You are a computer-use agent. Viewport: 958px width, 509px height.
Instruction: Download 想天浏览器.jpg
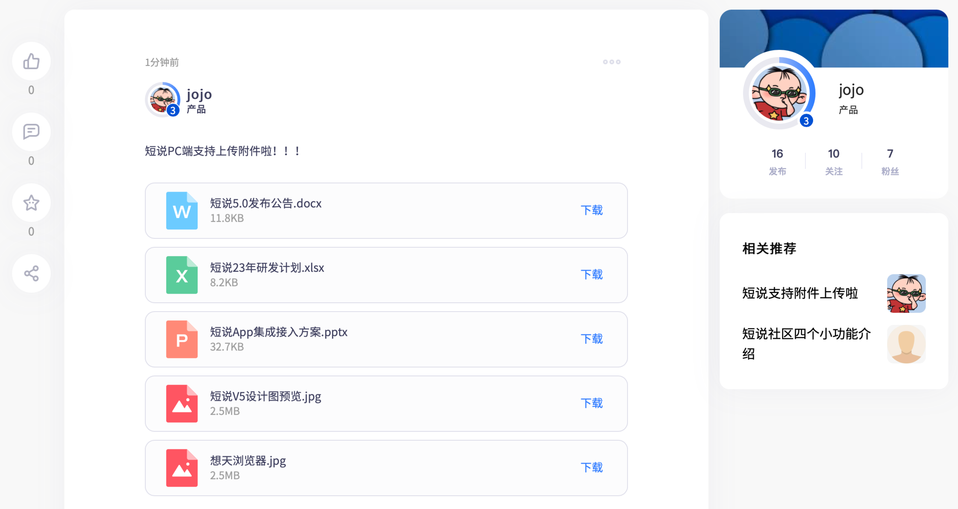(592, 467)
